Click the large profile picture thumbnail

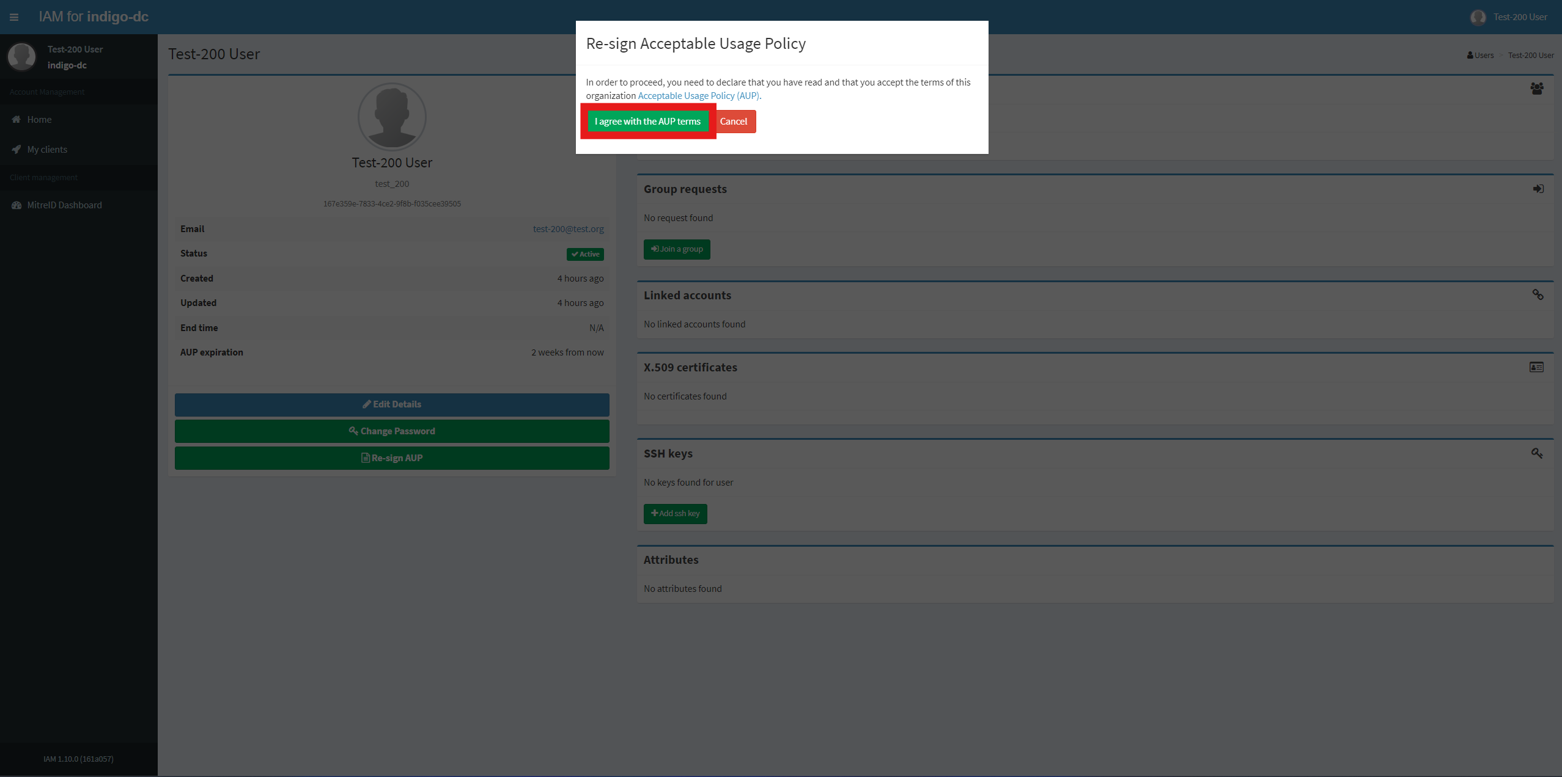point(392,117)
